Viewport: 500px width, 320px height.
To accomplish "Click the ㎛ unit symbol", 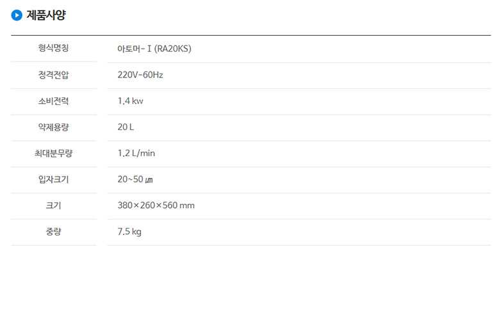I will (x=149, y=180).
